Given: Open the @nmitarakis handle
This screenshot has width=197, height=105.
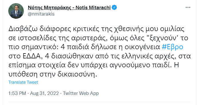Looking at the screenshot, I should tap(41, 14).
